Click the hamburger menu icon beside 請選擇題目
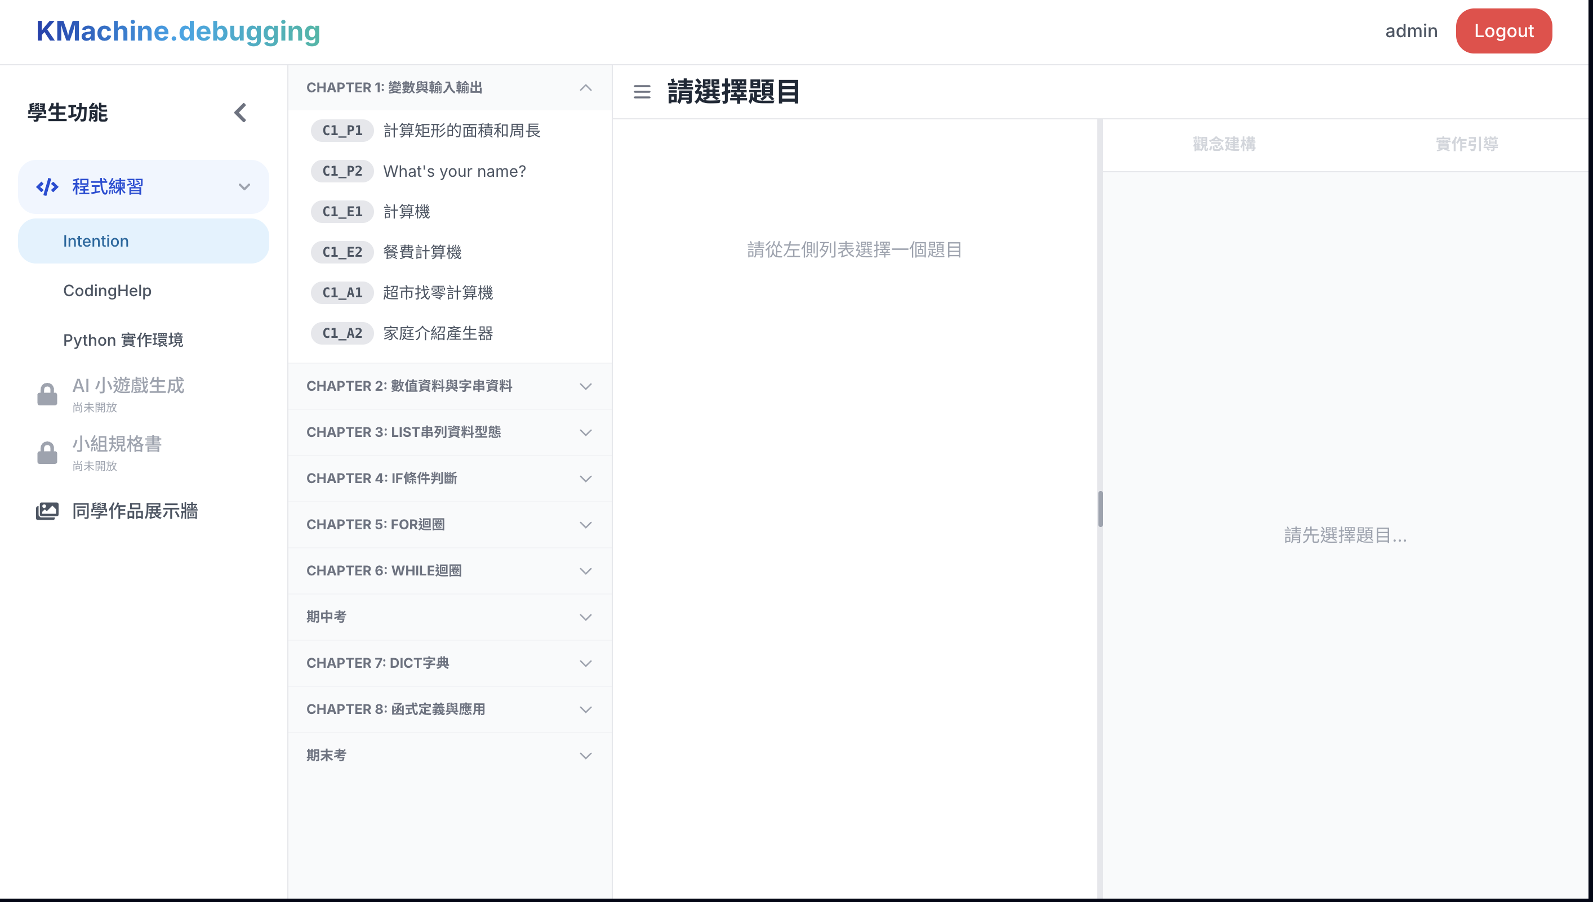 (x=642, y=92)
